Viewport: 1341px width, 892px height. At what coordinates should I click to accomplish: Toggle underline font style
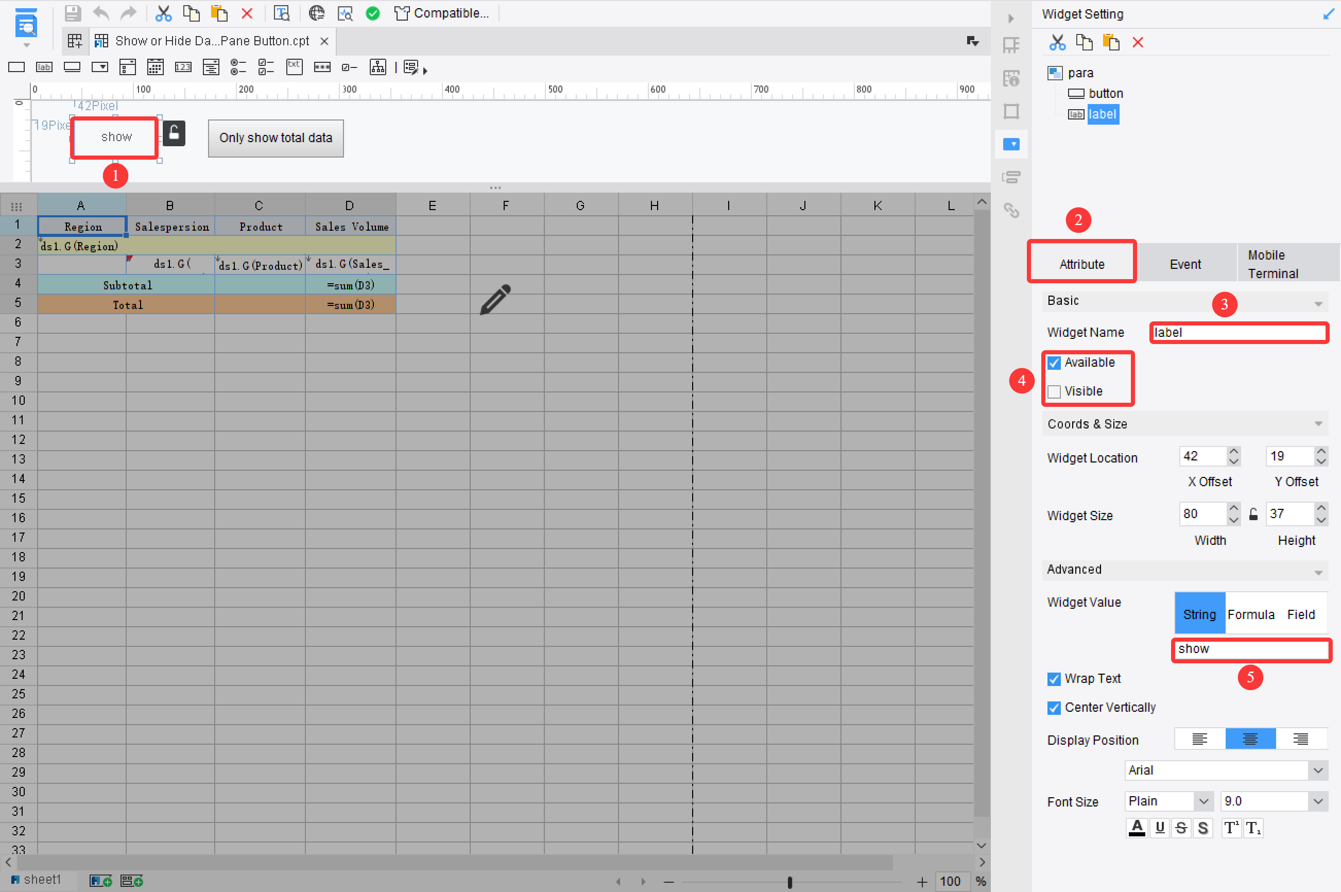[x=1160, y=828]
